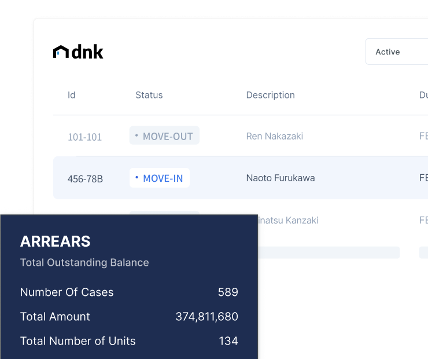Select the MOVE-IN status badge
The width and height of the screenshot is (428, 359).
click(160, 178)
